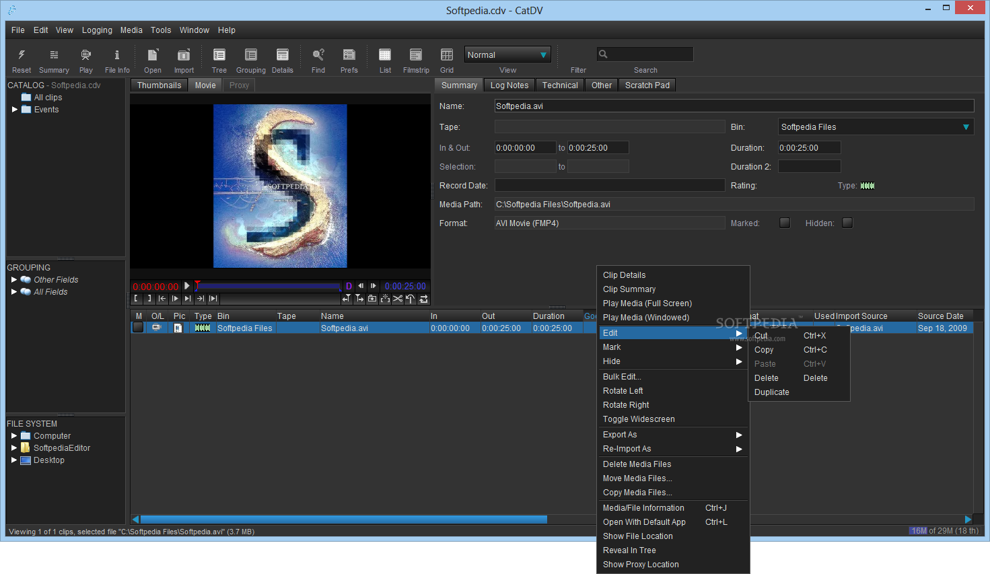Open the Media menu
This screenshot has width=990, height=574.
(x=131, y=30)
